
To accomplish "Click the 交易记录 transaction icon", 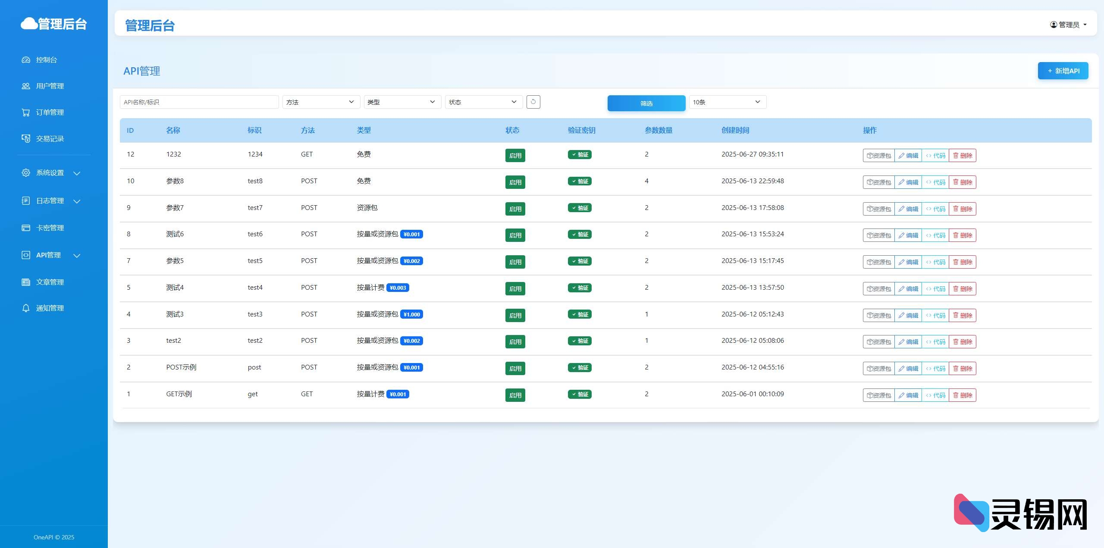I will [26, 139].
